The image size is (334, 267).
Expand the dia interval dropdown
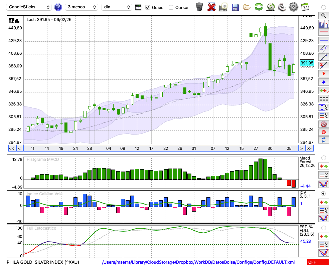point(117,7)
